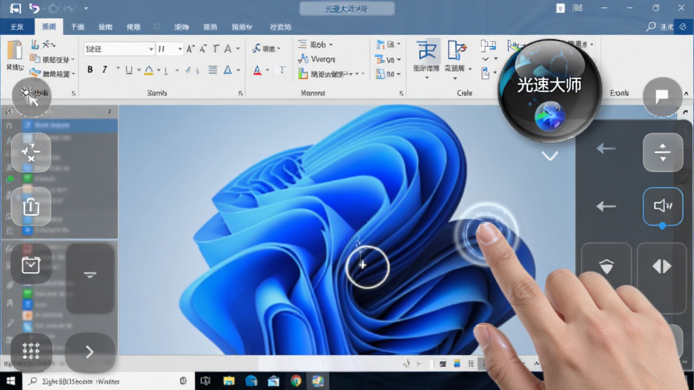Open the font name combo box
Image resolution: width=694 pixels, height=390 pixels.
119,49
